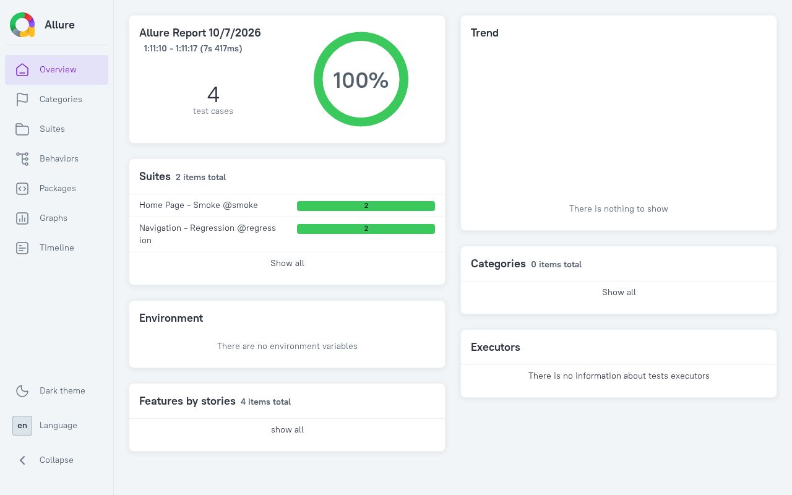Viewport: 792px width, 495px height.
Task: Click the Categories widget heading
Action: pyautogui.click(x=498, y=264)
